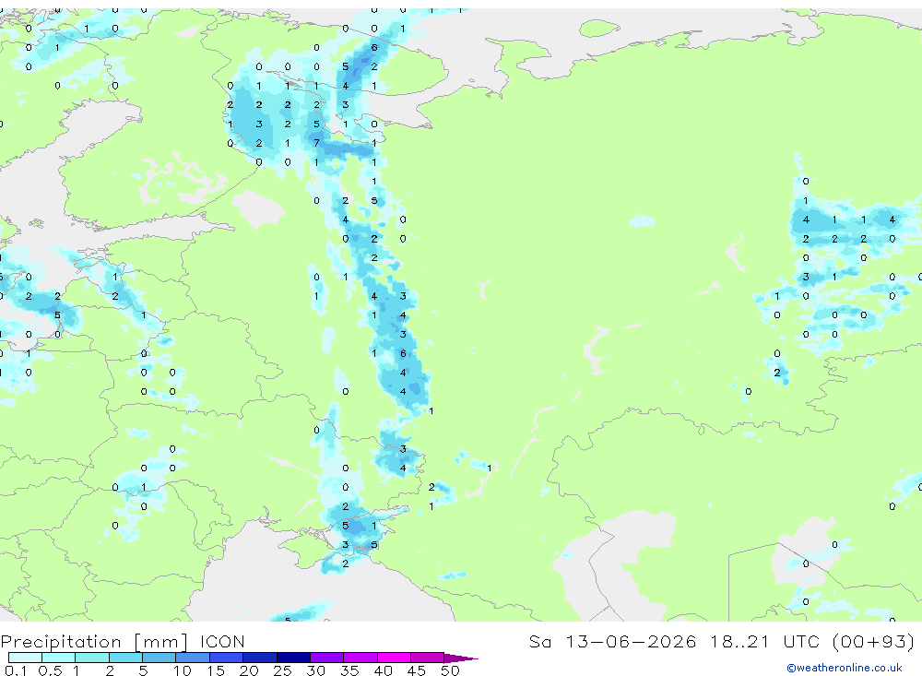
Task: Click the legend label '35'
Action: [349, 670]
